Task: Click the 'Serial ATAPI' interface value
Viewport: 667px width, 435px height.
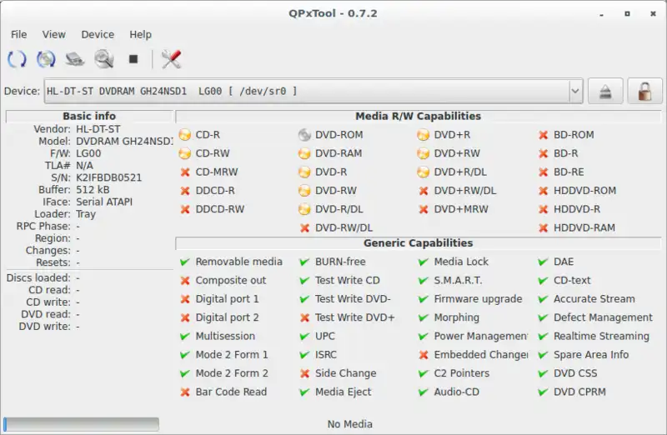Action: coord(104,202)
